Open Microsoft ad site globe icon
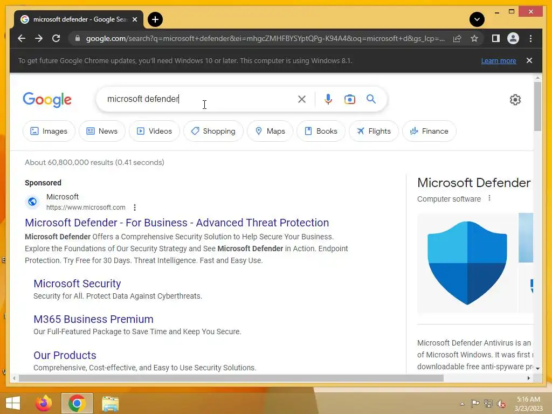This screenshot has width=552, height=414. tap(32, 202)
